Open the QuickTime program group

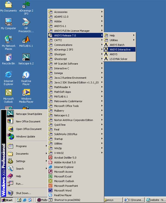point(76,125)
